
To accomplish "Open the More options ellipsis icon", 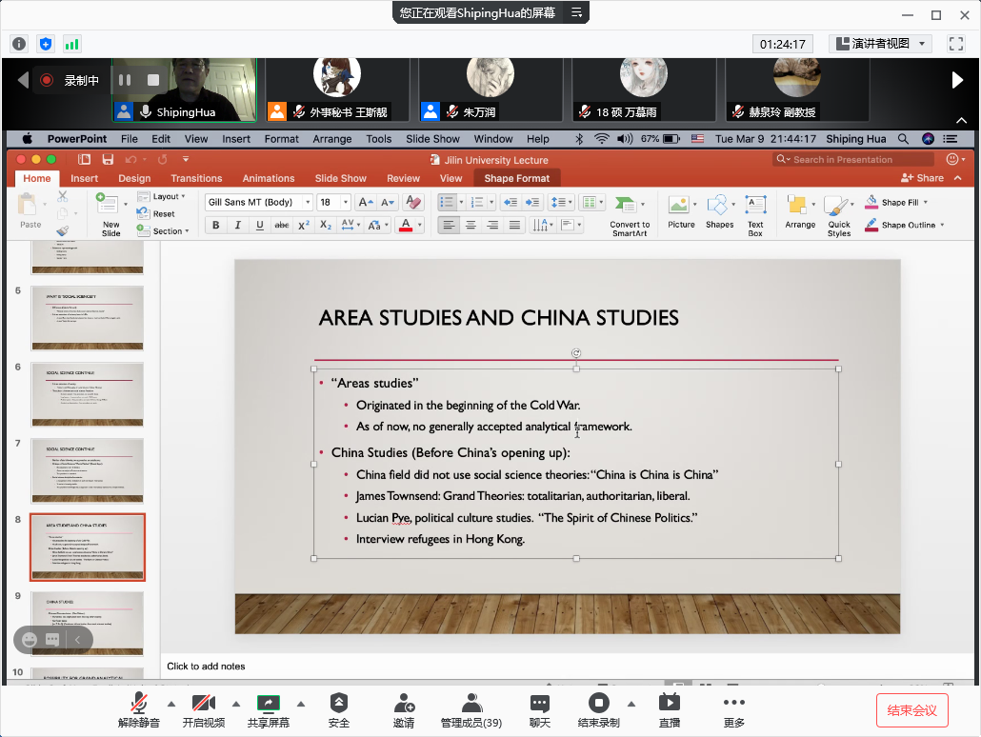I will 733,704.
